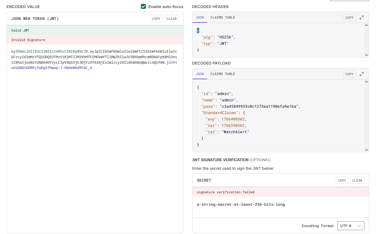Toggle the Enable auto-focus checkbox
The image size is (381, 234).
[x=143, y=7]
